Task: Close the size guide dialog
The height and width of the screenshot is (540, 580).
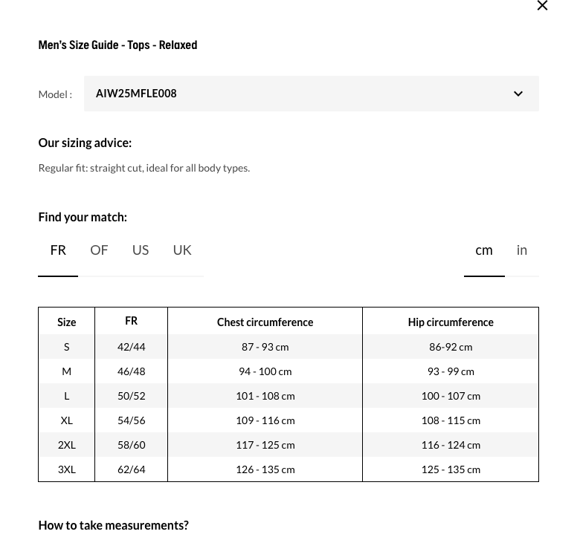Action: tap(542, 6)
